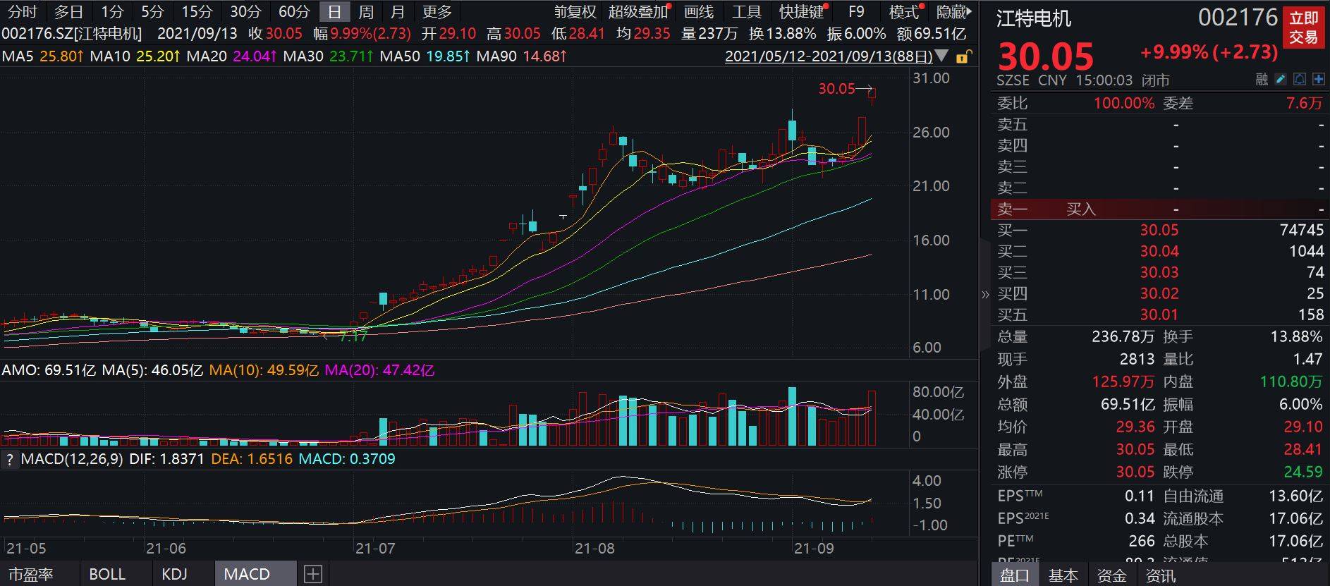Click the 买四 price 30.02
1330x586 pixels.
(x=1159, y=293)
